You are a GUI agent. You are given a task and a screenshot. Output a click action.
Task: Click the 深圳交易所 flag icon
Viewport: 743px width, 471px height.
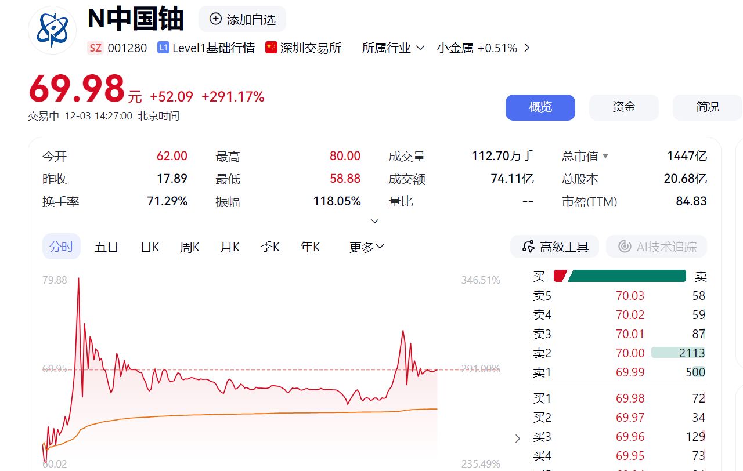[270, 48]
